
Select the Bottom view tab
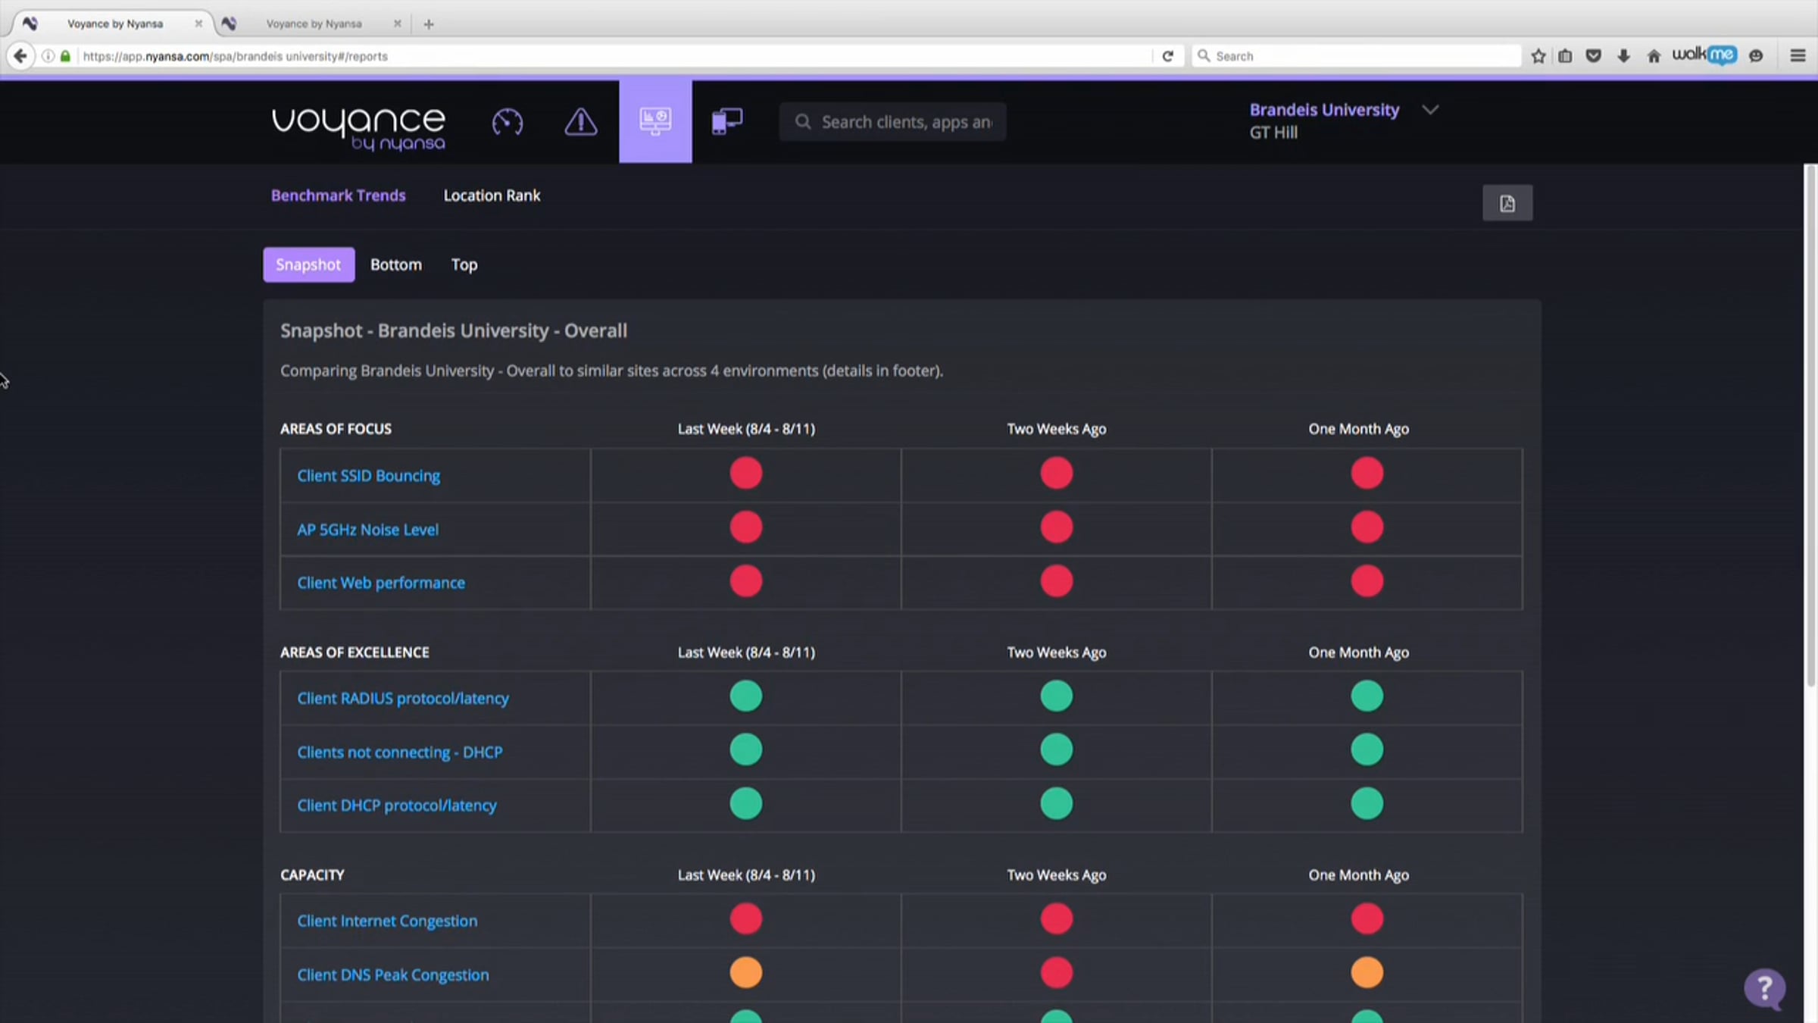(x=396, y=264)
